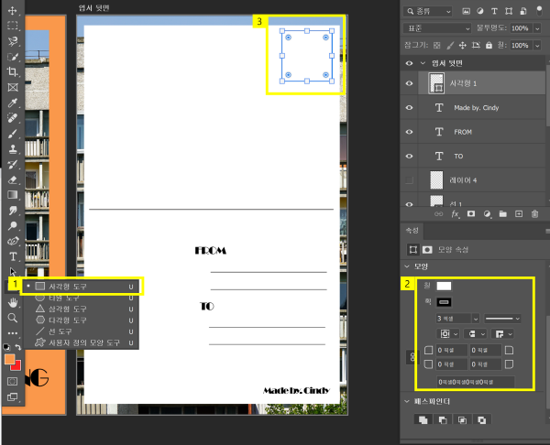Toggle lock transparent pixels
550x445 pixels.
pyautogui.click(x=436, y=45)
